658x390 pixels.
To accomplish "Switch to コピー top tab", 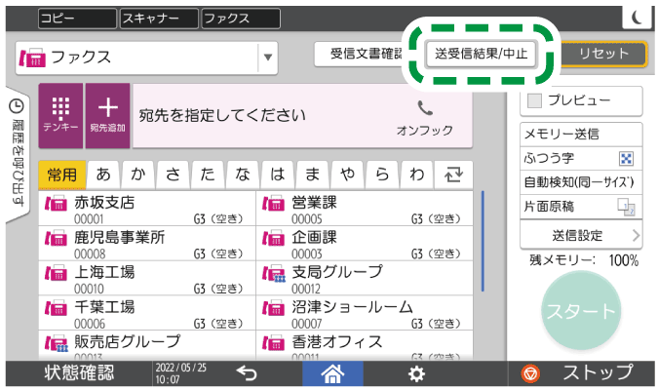I will (x=77, y=19).
